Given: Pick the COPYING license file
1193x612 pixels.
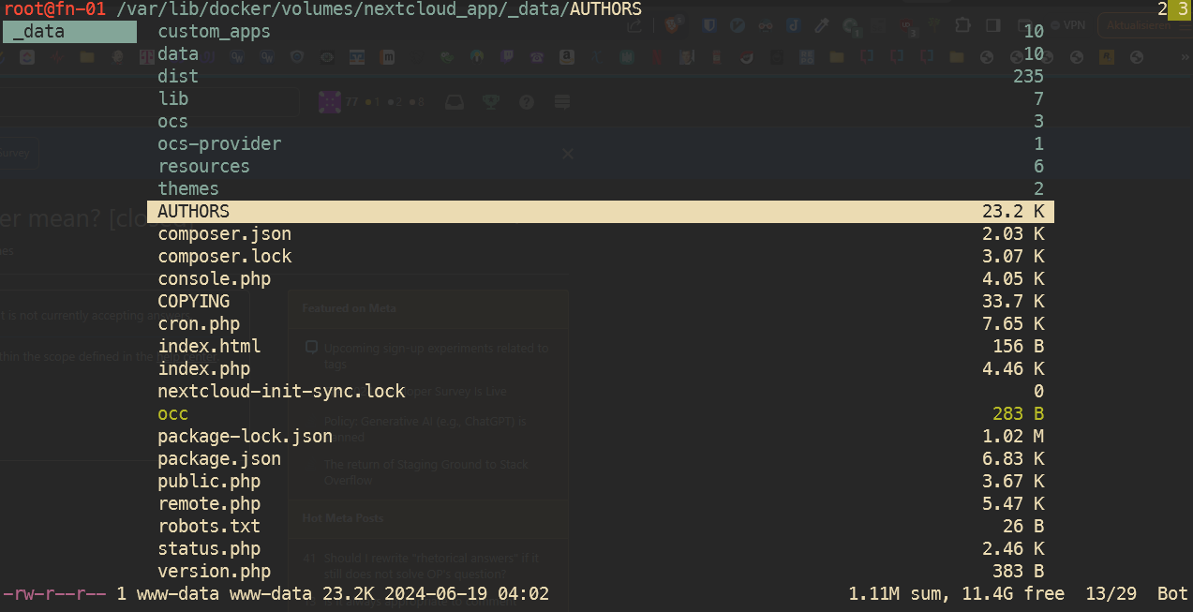Looking at the screenshot, I should [x=193, y=302].
